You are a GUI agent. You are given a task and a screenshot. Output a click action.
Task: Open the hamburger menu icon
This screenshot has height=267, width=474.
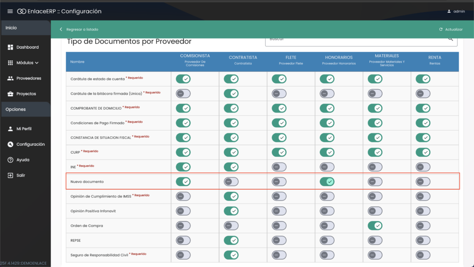coord(10,11)
